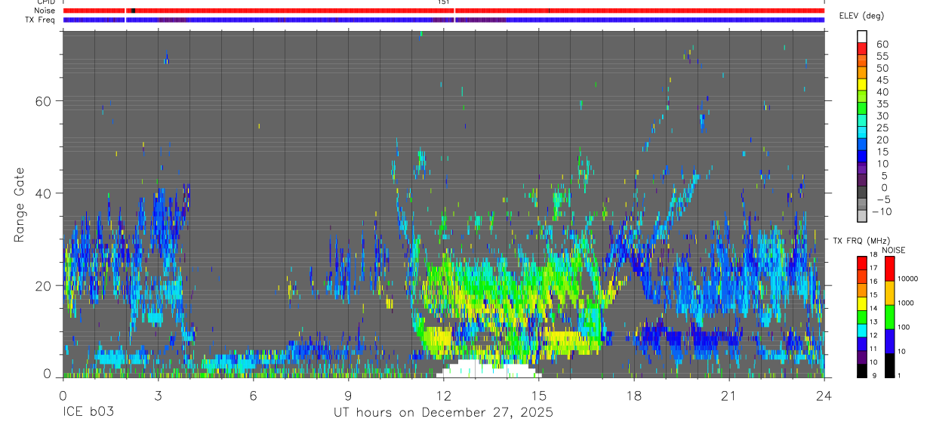This screenshot has height=428, width=927.
Task: Click the white top swatch of ELEV colorbar
Action: click(x=862, y=36)
